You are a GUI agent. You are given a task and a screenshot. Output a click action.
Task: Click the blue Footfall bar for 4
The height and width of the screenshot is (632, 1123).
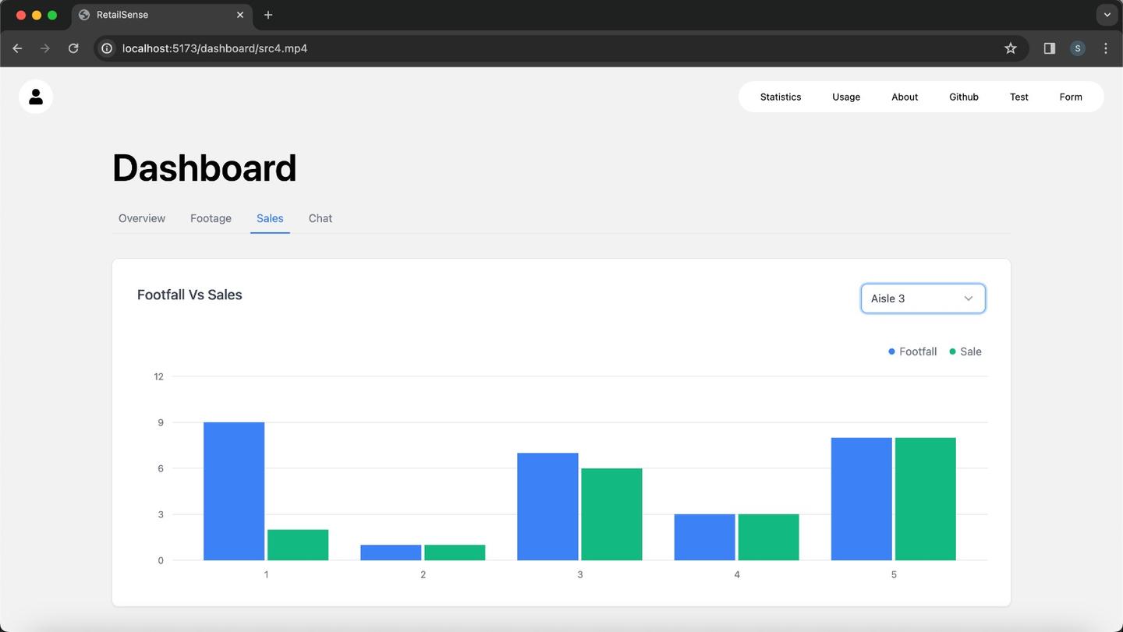point(704,537)
